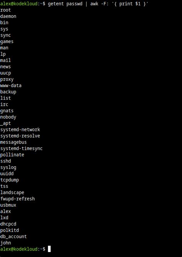Viewport: 182px width, 257px height.
Task: Select the 'systemd-timesync' line
Action: pos(22,149)
